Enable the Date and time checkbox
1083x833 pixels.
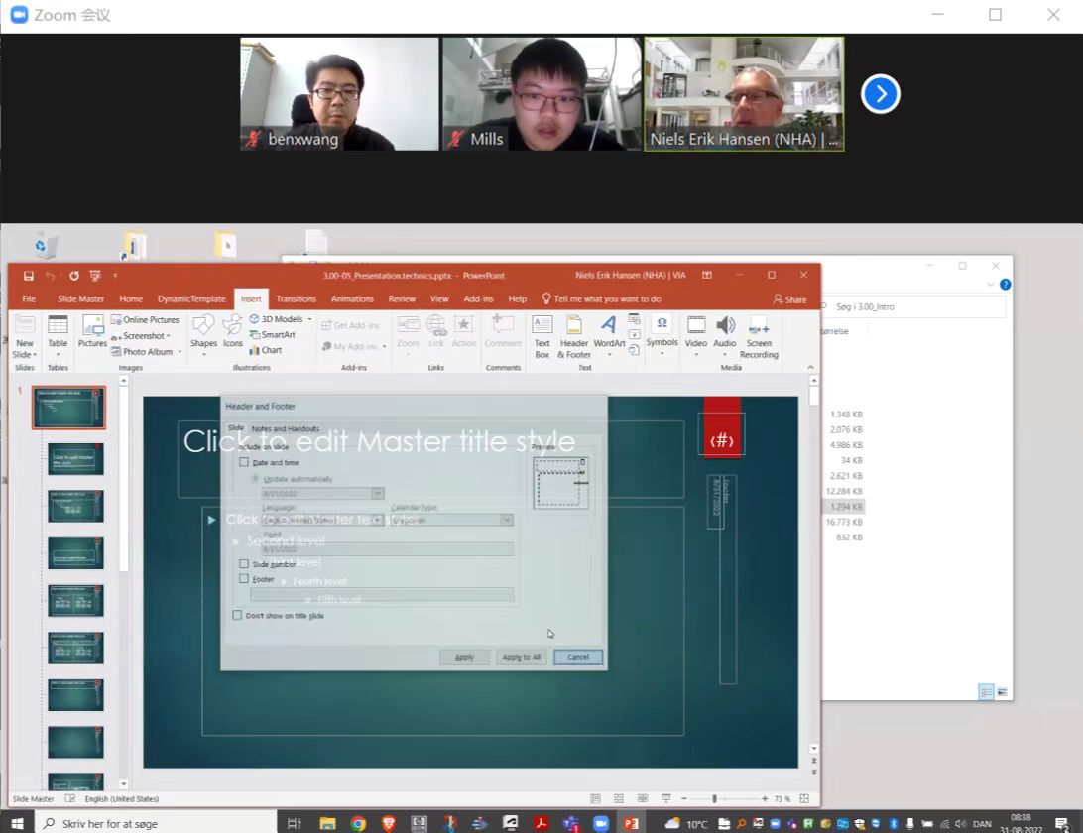click(244, 462)
